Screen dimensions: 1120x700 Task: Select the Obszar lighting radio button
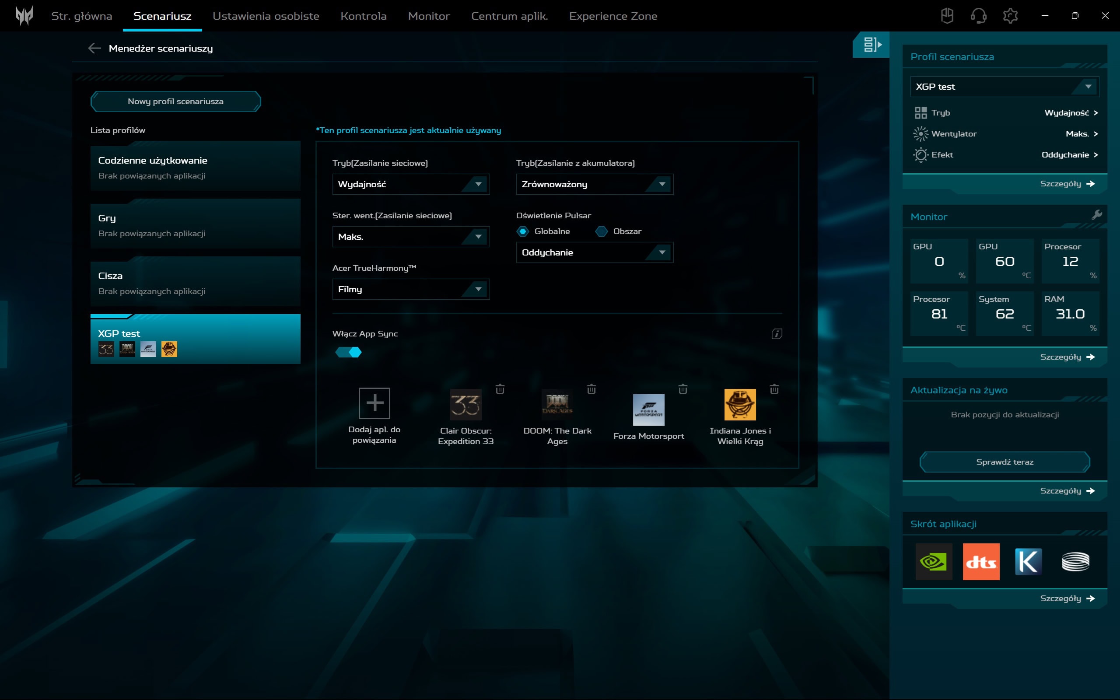coord(601,231)
